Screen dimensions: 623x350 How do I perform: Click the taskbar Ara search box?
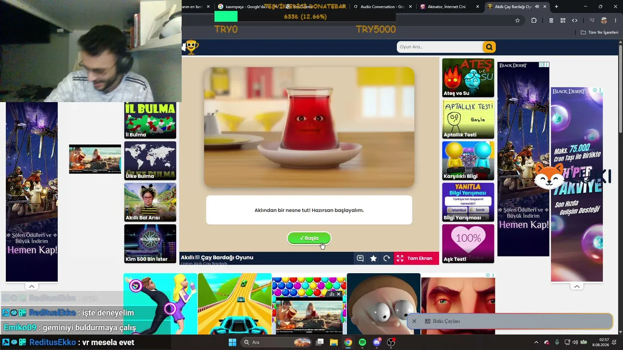point(276,342)
